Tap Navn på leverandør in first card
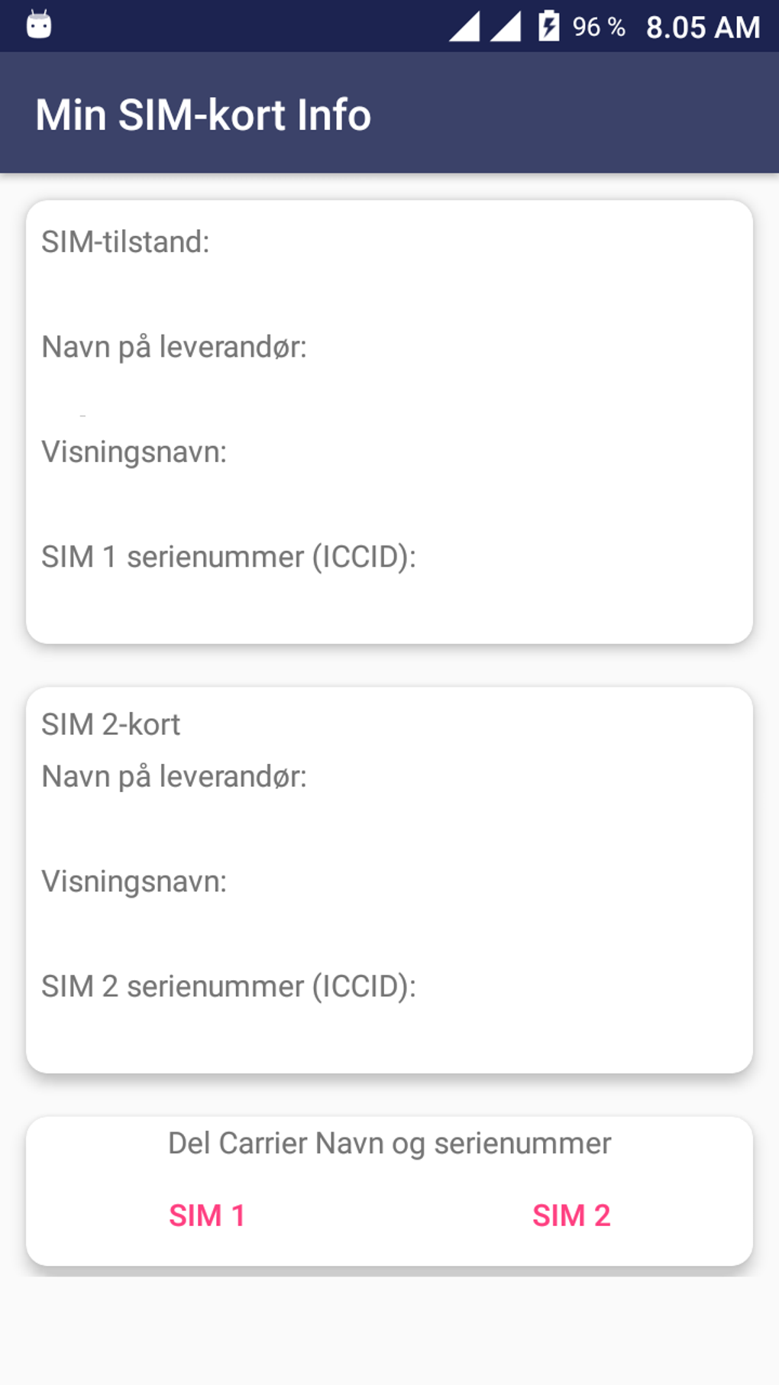Image resolution: width=779 pixels, height=1385 pixels. (174, 348)
